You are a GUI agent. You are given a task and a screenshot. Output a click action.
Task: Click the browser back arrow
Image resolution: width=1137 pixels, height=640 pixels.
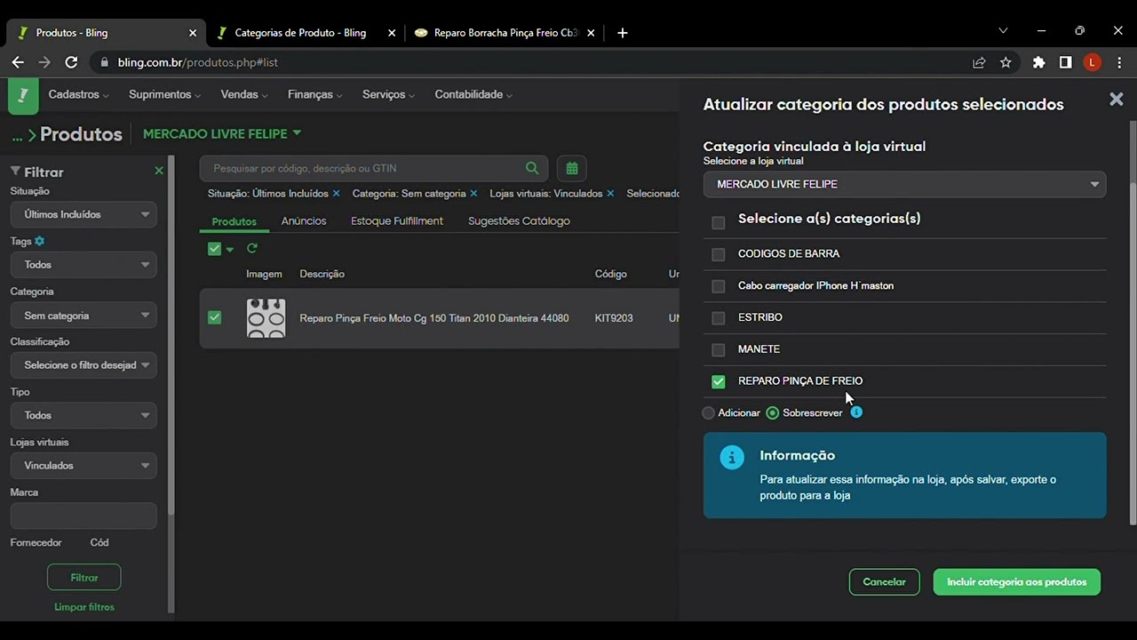[x=18, y=62]
